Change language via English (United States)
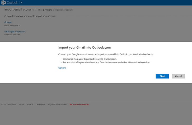The image size is (192, 125). (57, 104)
